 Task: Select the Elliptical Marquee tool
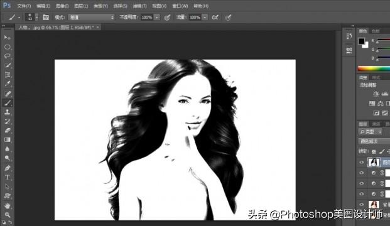(x=7, y=46)
